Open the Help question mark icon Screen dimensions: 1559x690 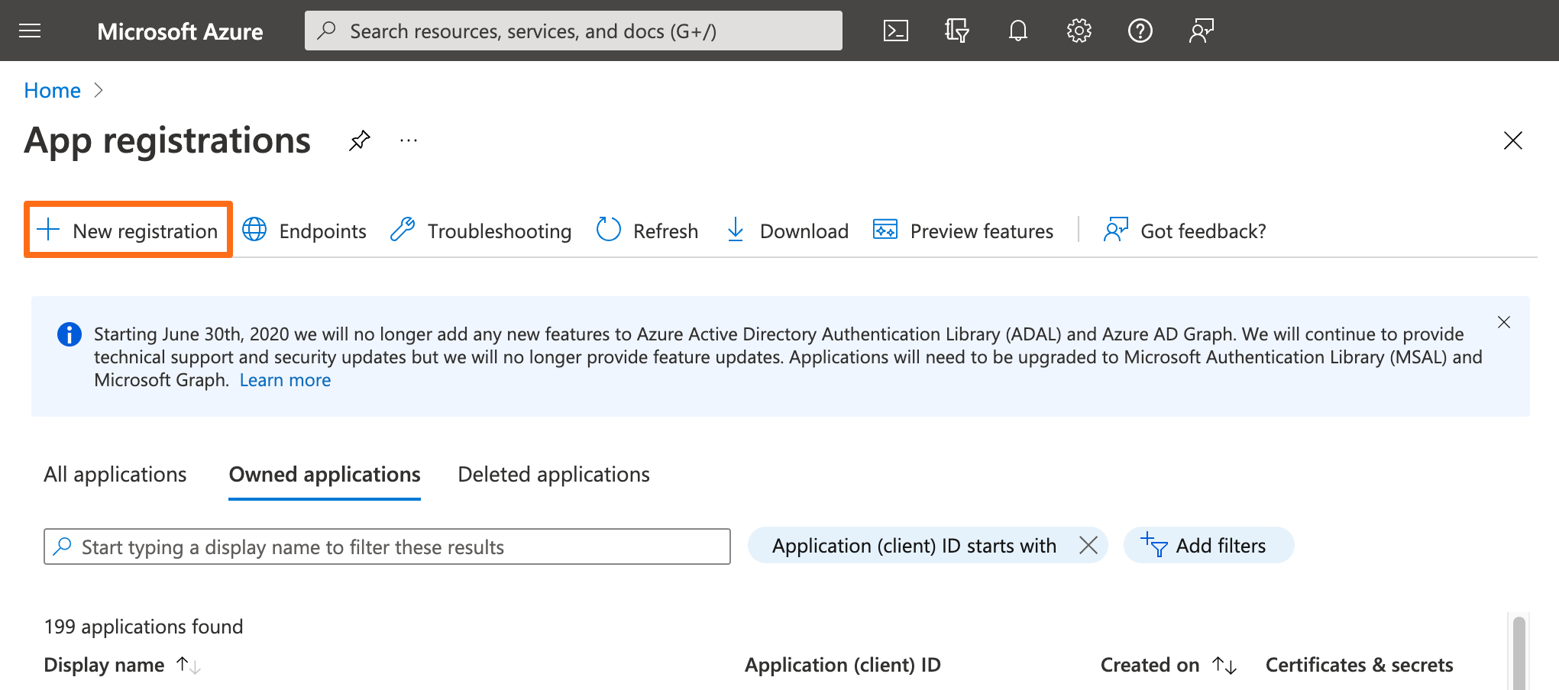(x=1140, y=31)
